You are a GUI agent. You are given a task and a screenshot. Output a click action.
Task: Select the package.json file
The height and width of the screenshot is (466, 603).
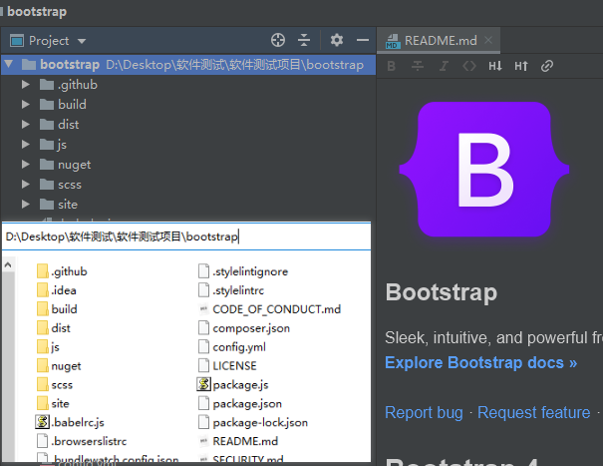tap(240, 403)
